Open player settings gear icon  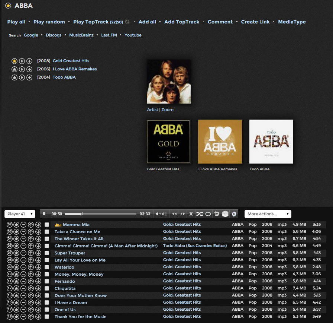point(234,214)
